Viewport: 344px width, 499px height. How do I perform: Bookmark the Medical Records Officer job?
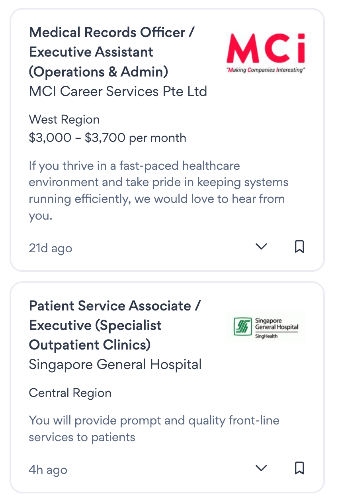[x=299, y=247]
